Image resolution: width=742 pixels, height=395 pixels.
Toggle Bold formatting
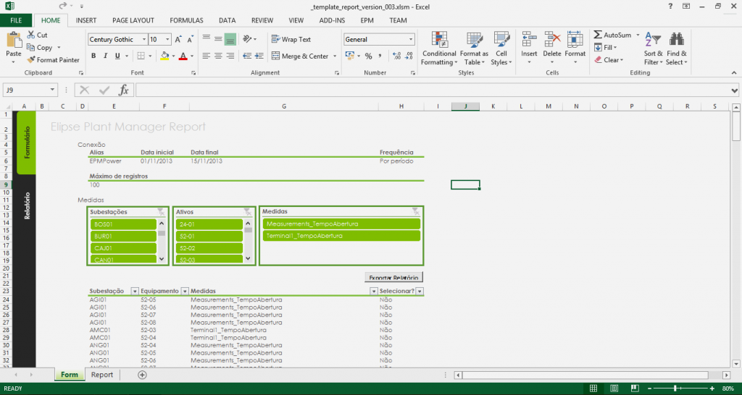coord(93,56)
